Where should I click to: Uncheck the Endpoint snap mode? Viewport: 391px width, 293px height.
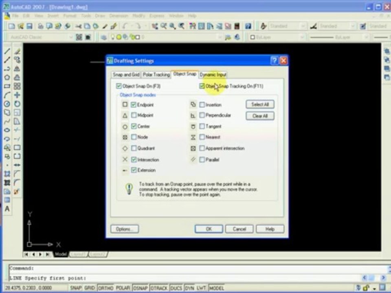point(134,105)
